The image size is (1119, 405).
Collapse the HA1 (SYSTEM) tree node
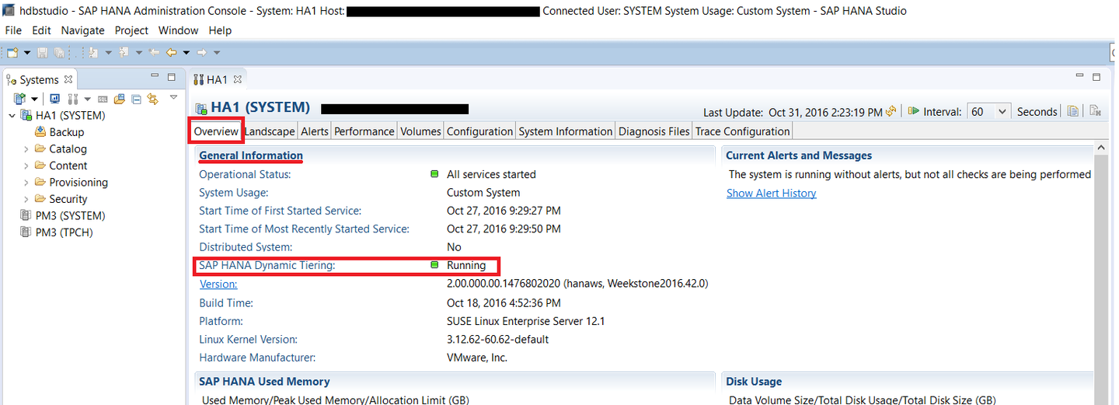pos(12,115)
